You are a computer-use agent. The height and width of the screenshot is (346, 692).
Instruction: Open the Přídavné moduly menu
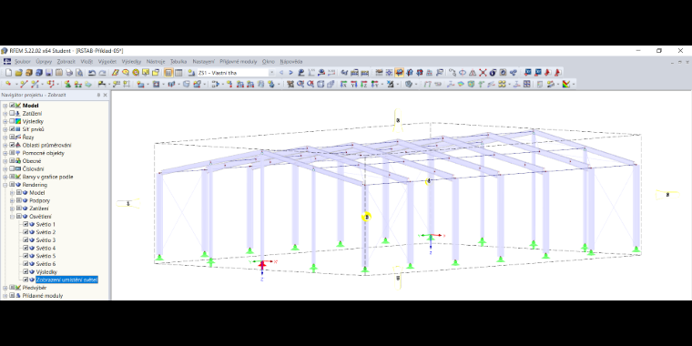click(239, 62)
